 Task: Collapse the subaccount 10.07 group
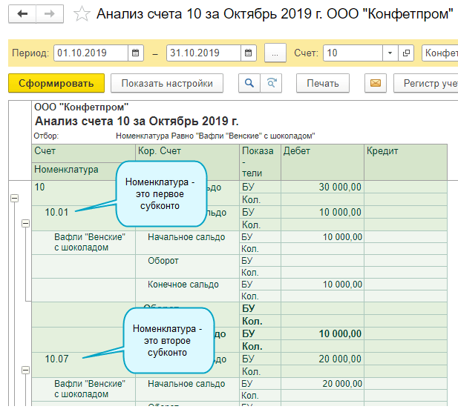(26, 371)
